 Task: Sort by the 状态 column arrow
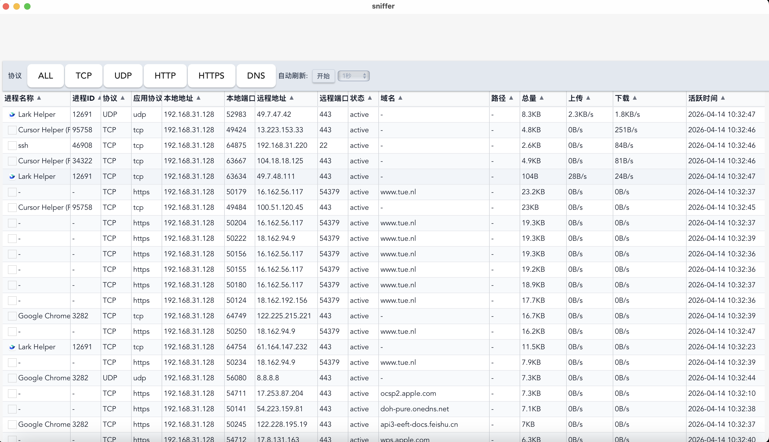pyautogui.click(x=370, y=98)
